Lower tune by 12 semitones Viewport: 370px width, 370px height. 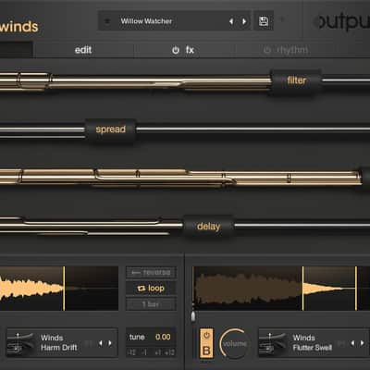[131, 352]
